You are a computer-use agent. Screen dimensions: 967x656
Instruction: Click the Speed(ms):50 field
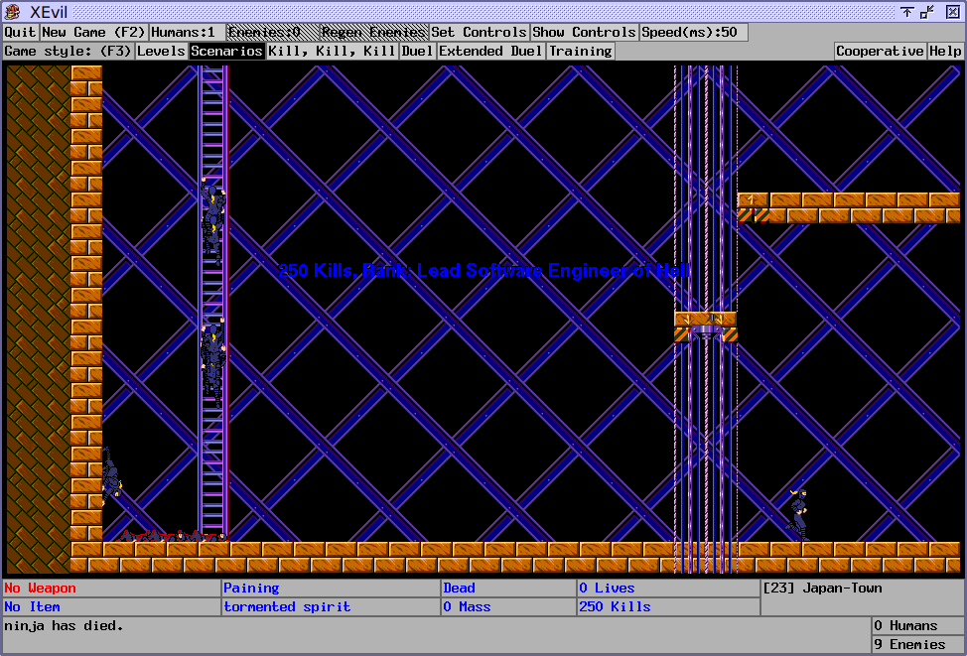click(x=694, y=32)
